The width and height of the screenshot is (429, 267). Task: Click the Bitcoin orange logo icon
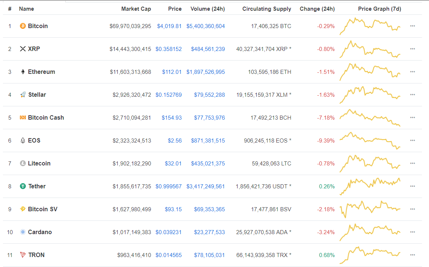click(x=23, y=26)
